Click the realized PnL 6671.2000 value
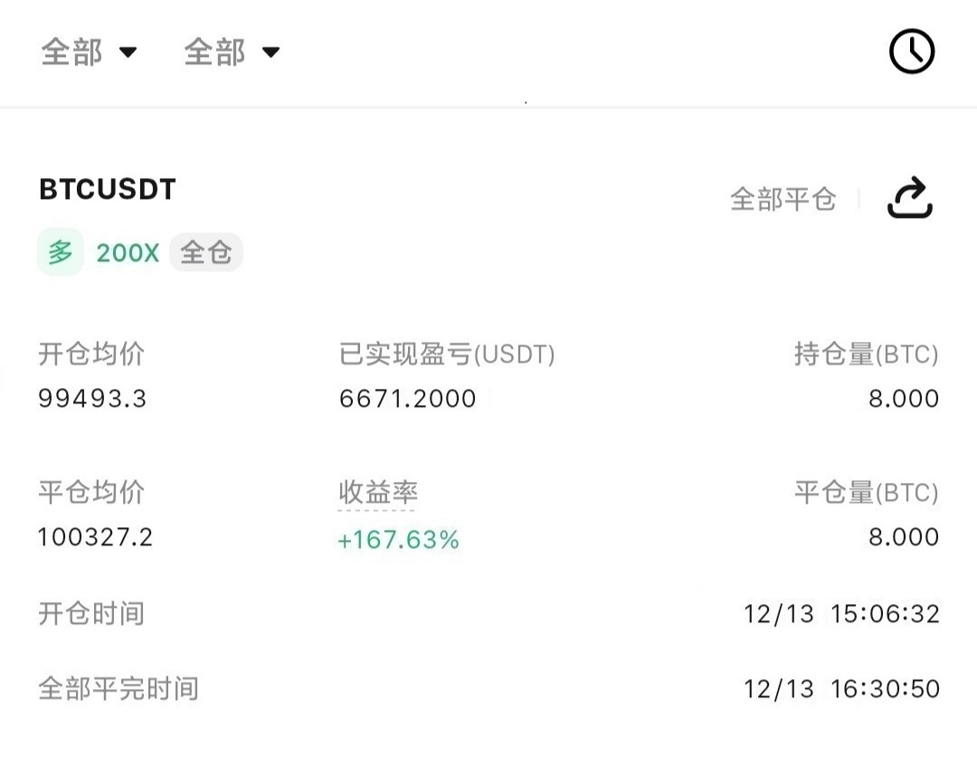This screenshot has width=977, height=776. coord(407,399)
